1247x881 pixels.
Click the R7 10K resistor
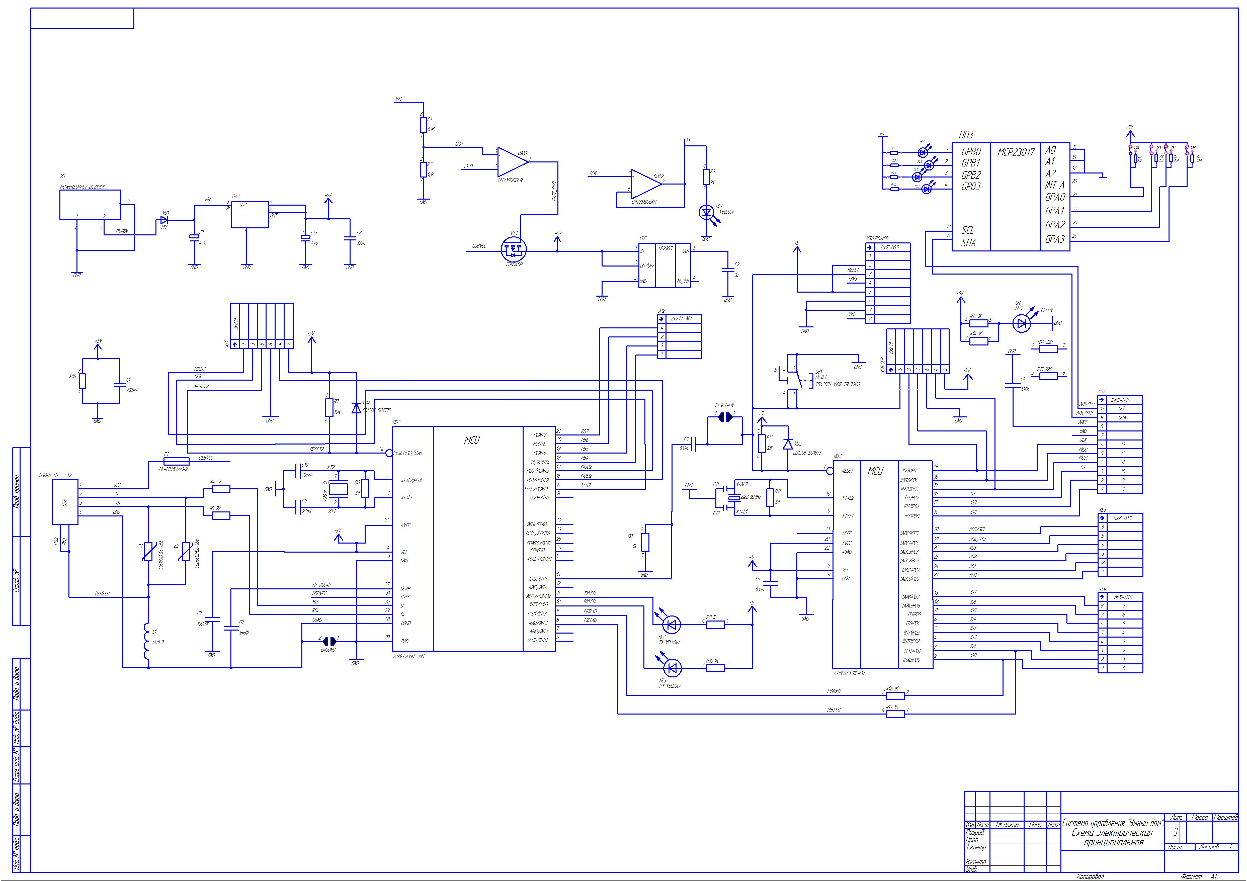coord(329,407)
